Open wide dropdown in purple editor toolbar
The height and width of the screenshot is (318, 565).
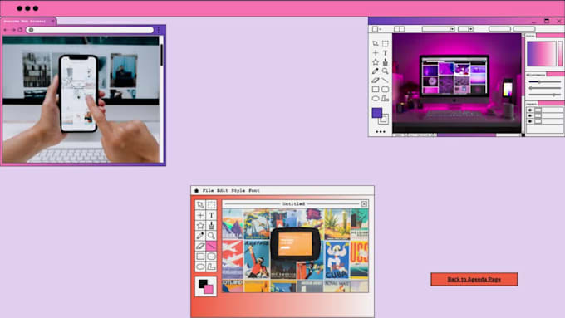[438, 29]
